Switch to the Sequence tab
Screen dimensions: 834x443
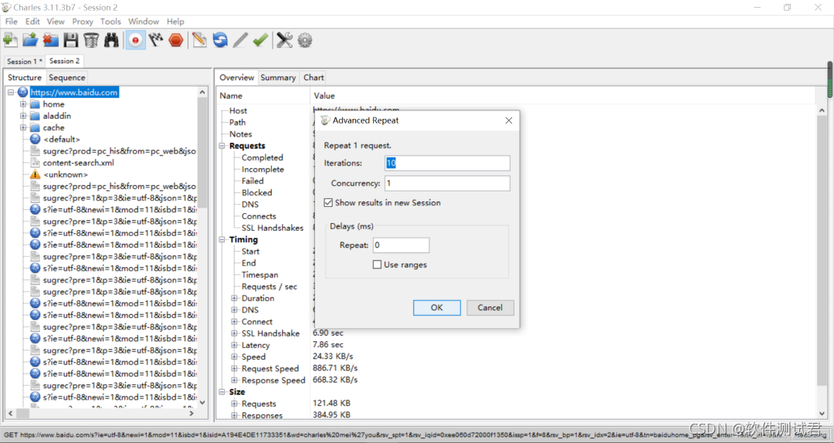pos(67,78)
